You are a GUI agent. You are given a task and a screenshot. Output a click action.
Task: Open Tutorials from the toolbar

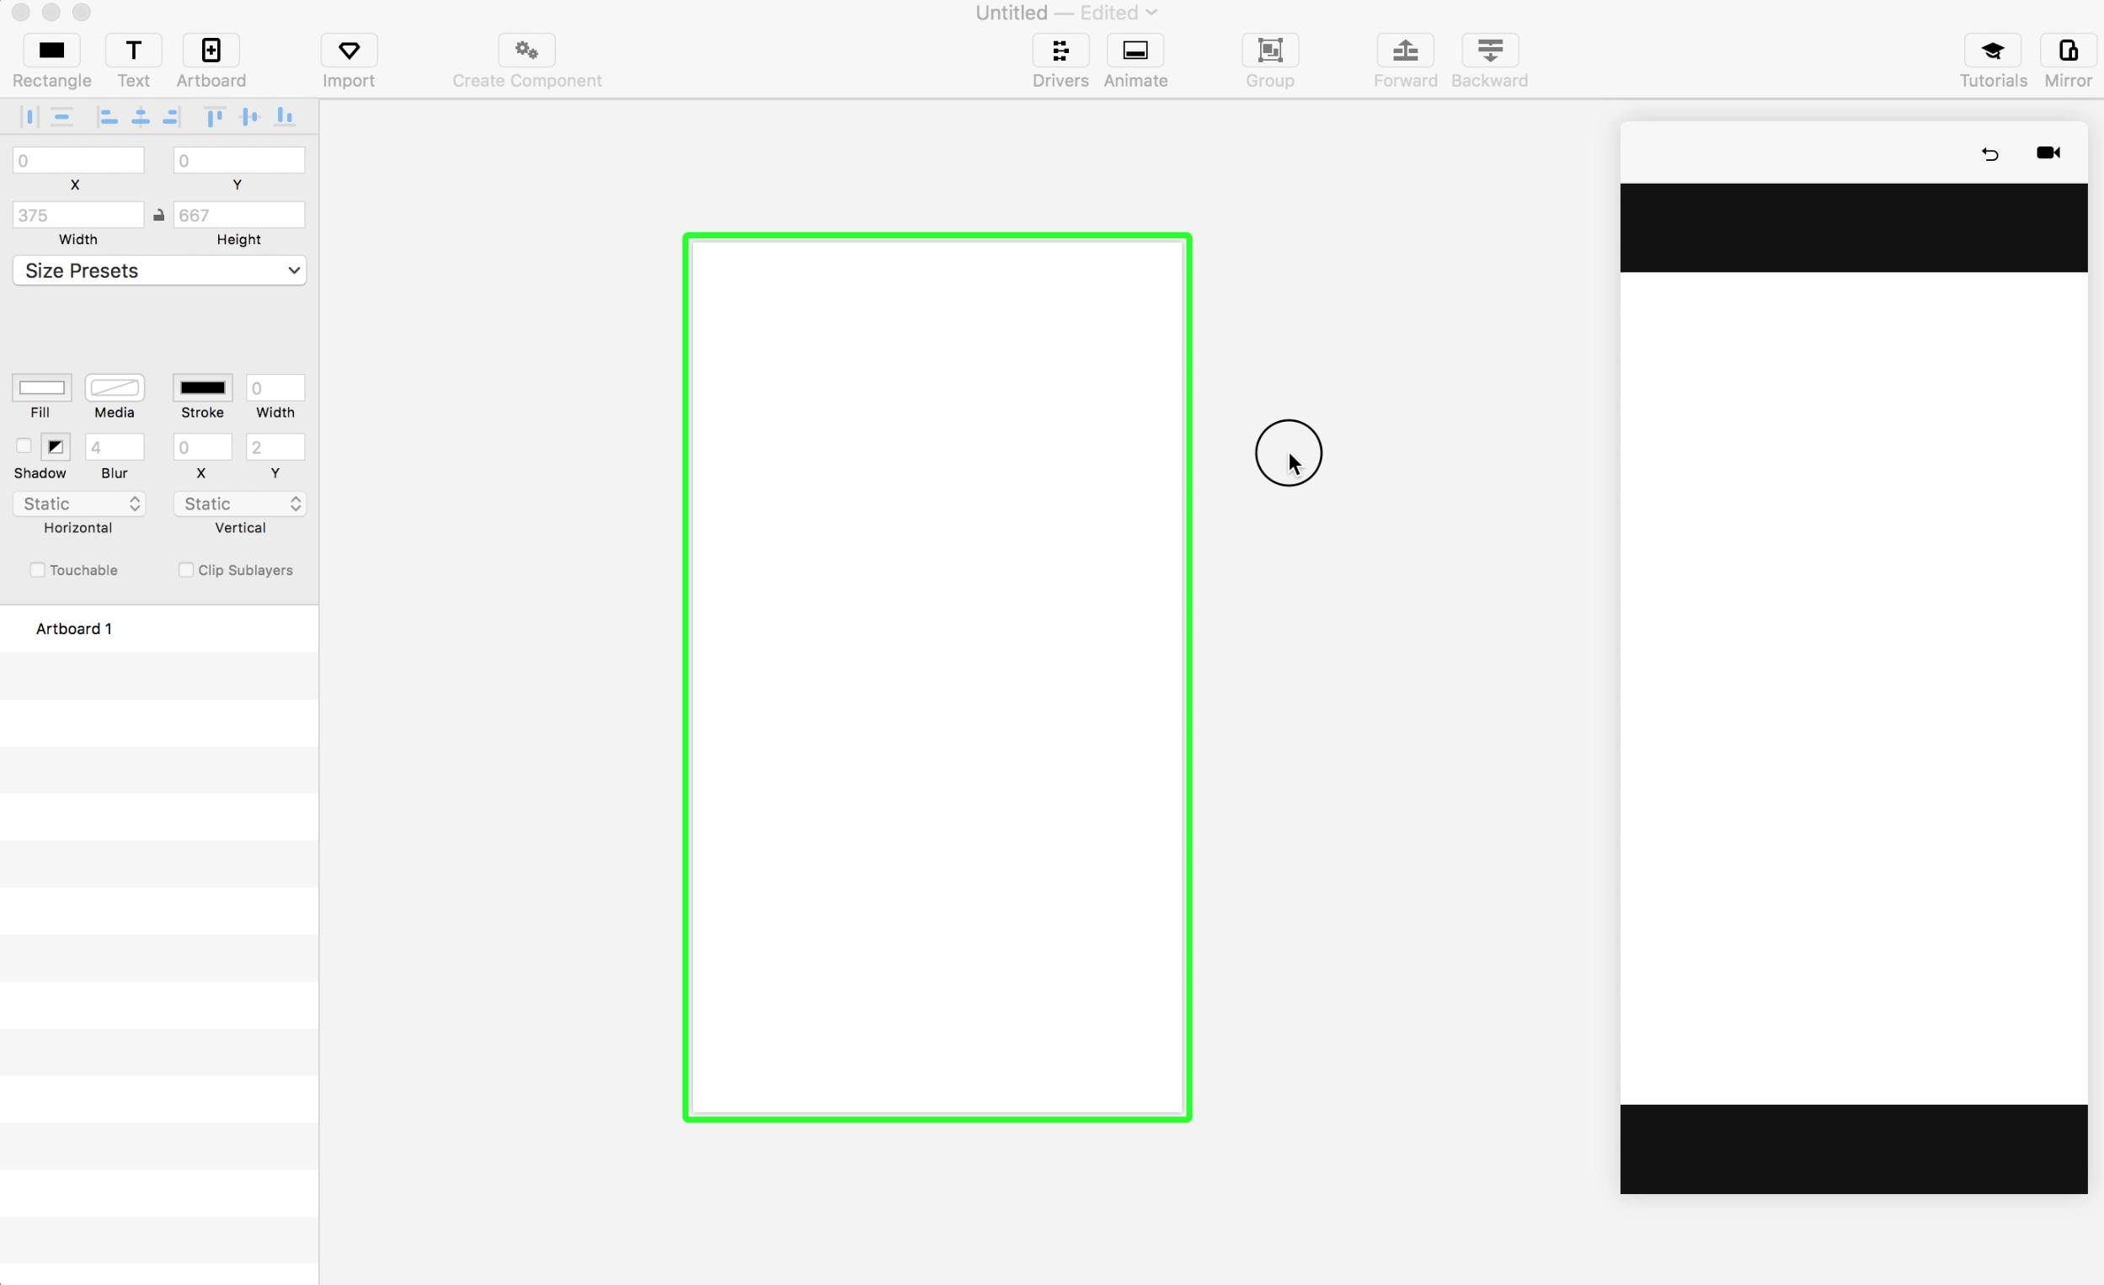[x=1992, y=51]
